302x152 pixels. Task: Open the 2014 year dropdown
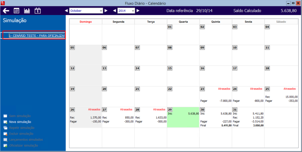[126, 11]
